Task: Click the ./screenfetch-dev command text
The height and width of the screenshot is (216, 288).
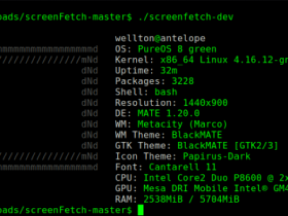Action: pyautogui.click(x=186, y=17)
